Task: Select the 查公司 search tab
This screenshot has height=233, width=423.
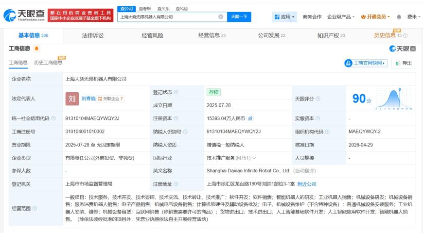Action: [126, 9]
